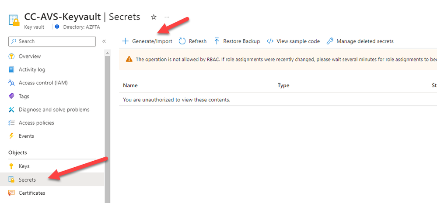Viewport: 437px width, 203px height.
Task: Open the more options ellipsis in title
Action: (167, 17)
